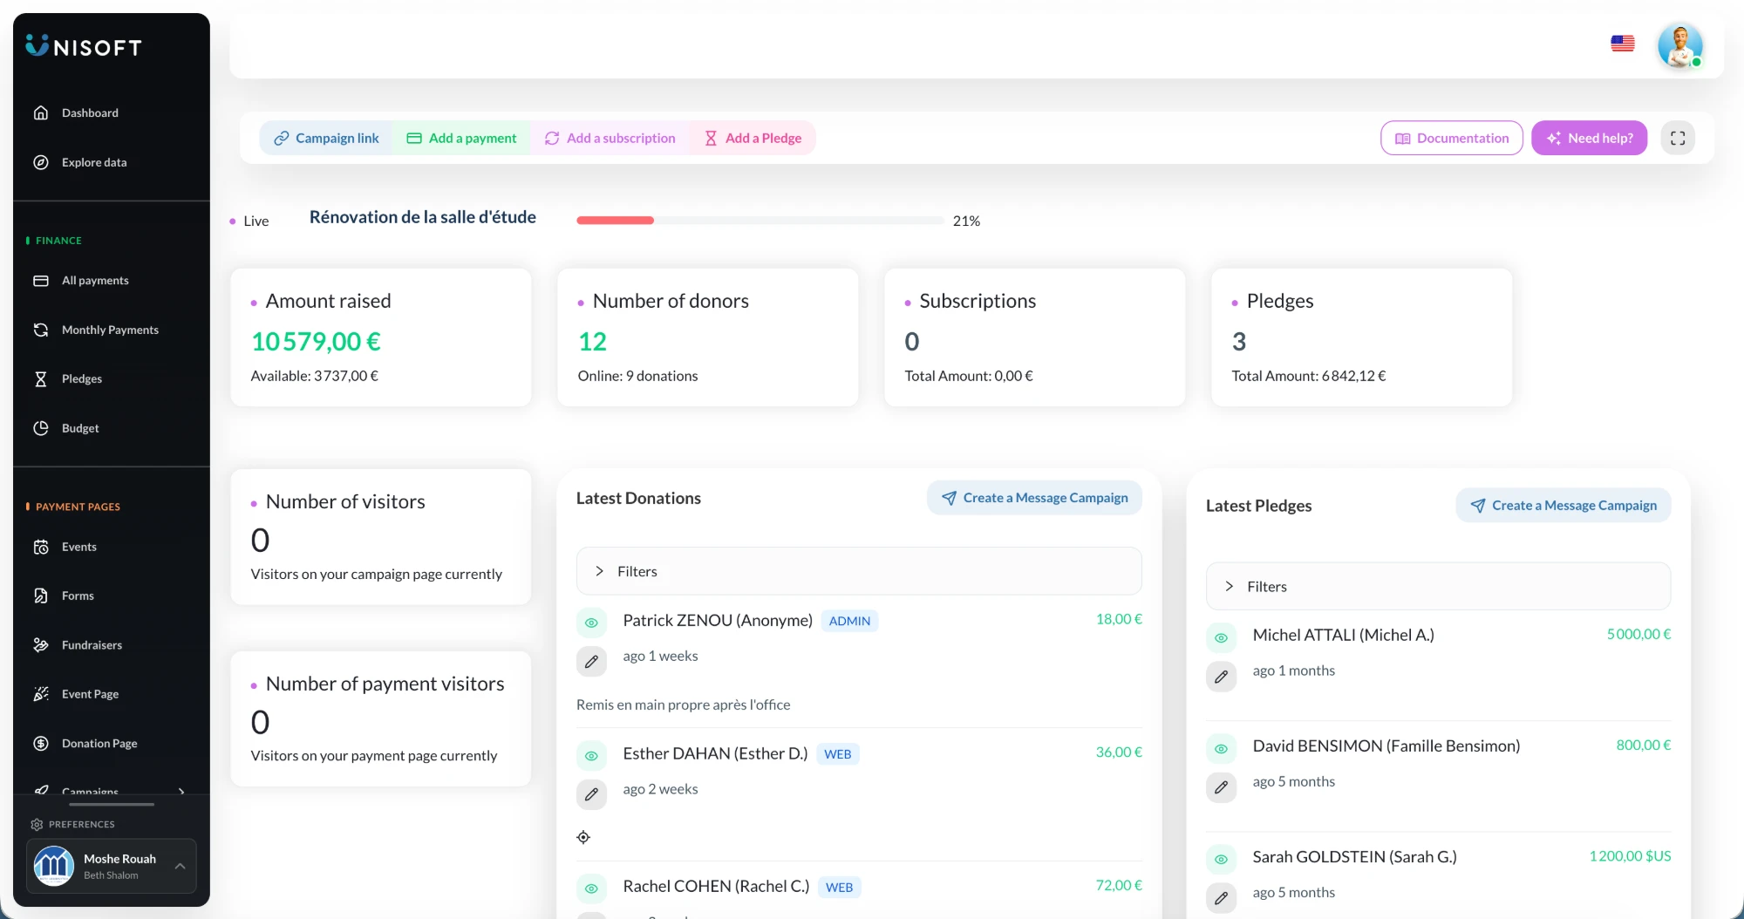
Task: Click Michel ATTALI pledge amount 5 000,00 €
Action: 1638,634
